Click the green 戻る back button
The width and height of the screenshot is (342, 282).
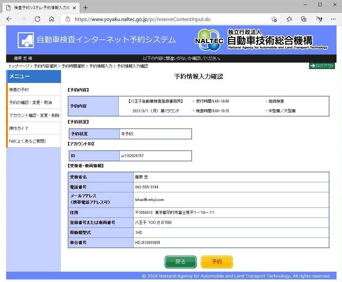click(x=181, y=262)
